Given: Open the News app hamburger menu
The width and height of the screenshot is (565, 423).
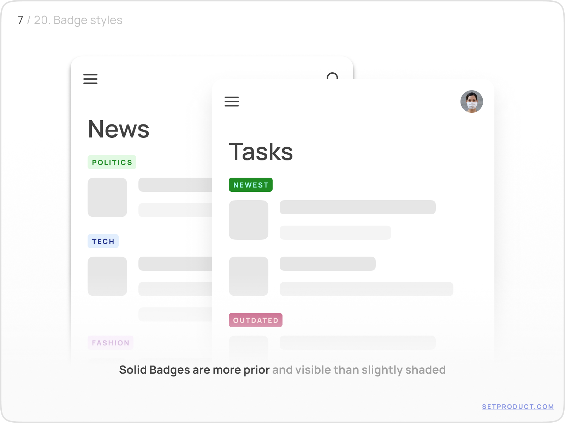Looking at the screenshot, I should pos(90,79).
